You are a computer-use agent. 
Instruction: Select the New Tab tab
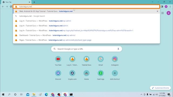[x=16, y=2]
